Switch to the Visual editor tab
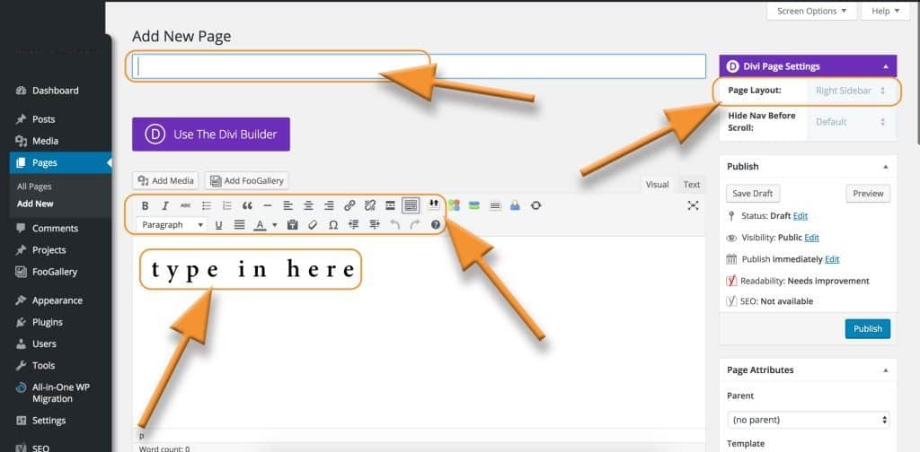 click(x=657, y=185)
